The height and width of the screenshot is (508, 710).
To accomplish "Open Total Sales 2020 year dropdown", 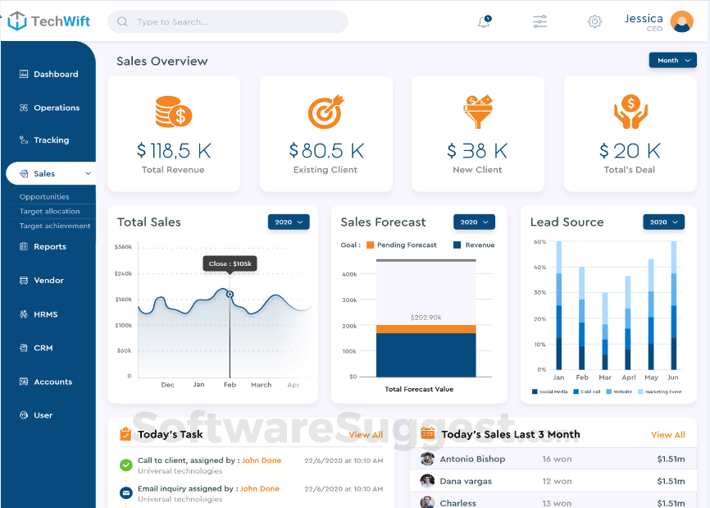I will (289, 222).
